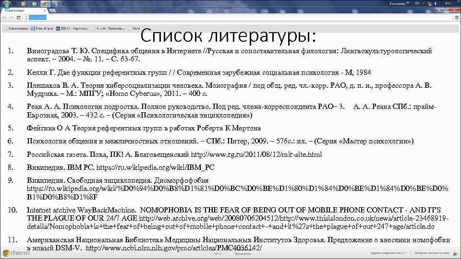The image size is (461, 259).
Task: Go back with the browser back arrow
Action: point(4,18)
